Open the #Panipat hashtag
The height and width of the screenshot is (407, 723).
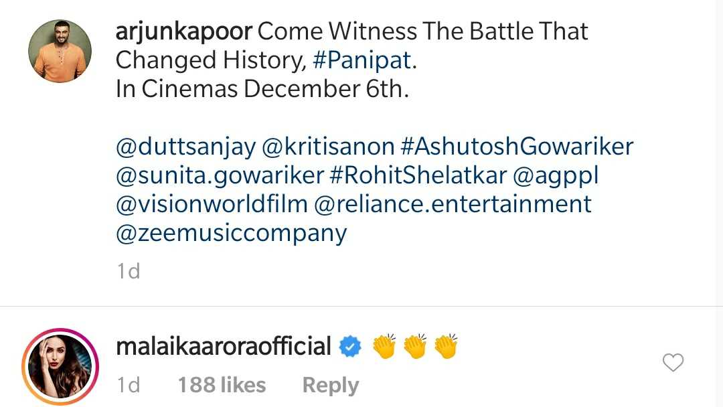pyautogui.click(x=361, y=60)
